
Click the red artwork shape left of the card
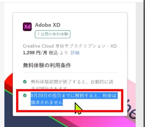pyautogui.click(x=9, y=81)
